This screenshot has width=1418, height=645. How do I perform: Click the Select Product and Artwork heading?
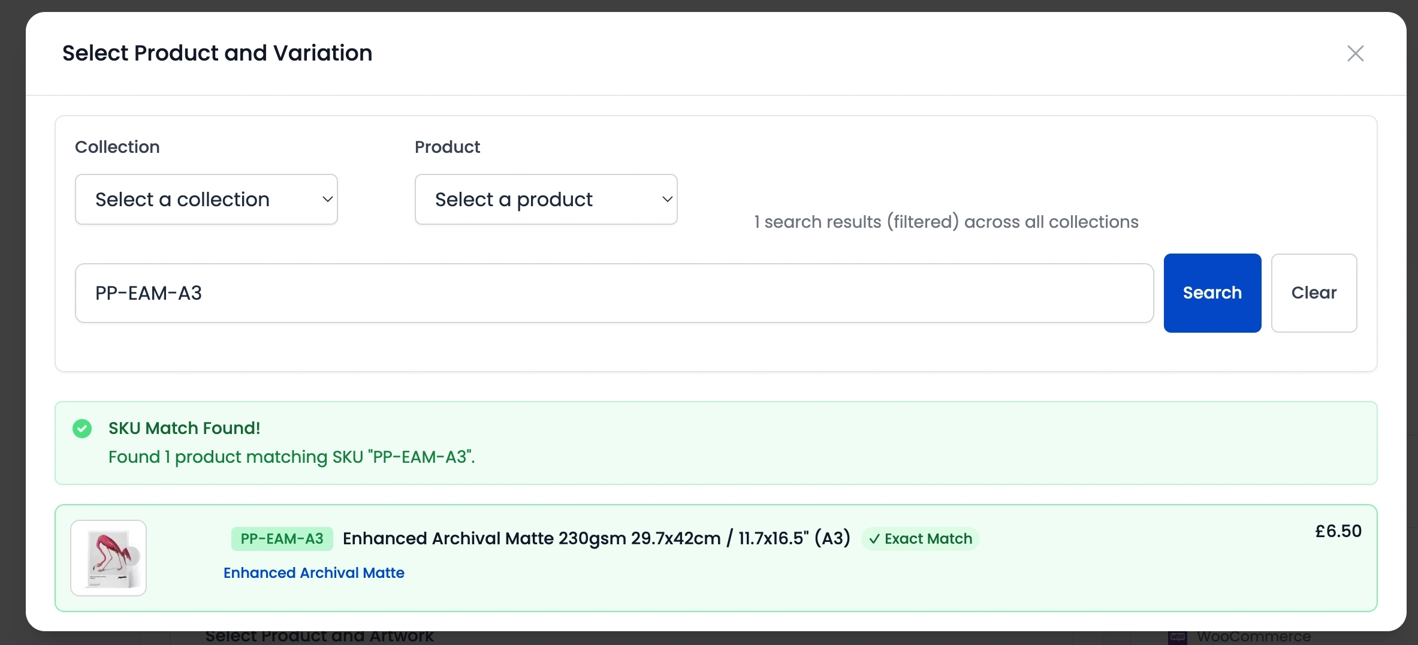(x=319, y=636)
